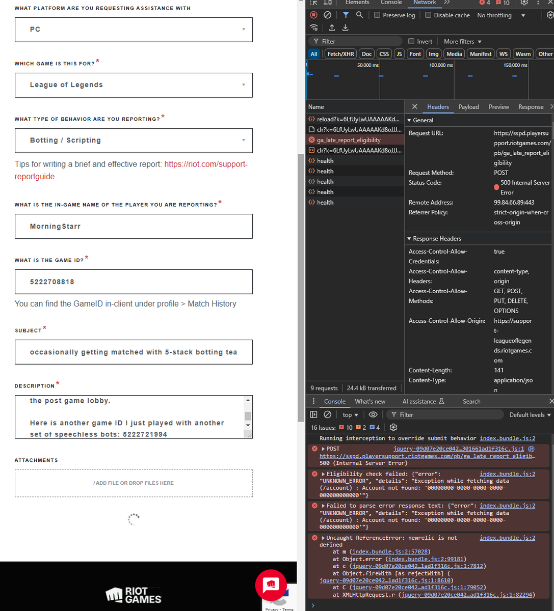
Task: Clear the console output
Action: [x=328, y=414]
